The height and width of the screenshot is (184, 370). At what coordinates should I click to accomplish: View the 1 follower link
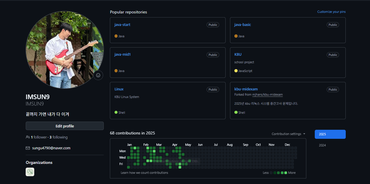tap(39, 137)
